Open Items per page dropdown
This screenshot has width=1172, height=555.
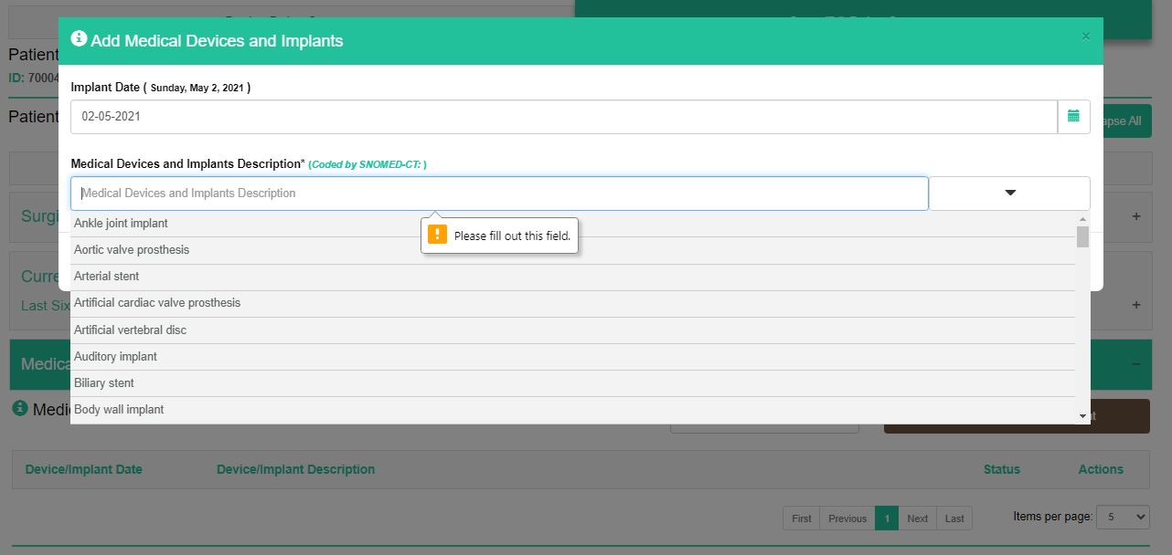coord(1122,517)
